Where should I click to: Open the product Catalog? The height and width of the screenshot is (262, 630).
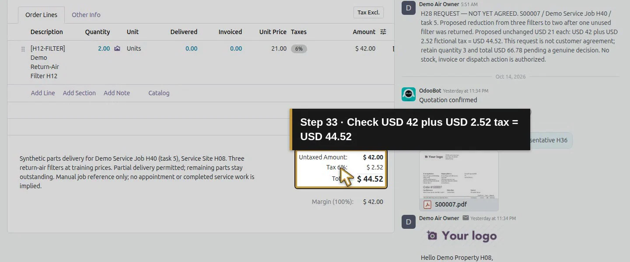(159, 93)
